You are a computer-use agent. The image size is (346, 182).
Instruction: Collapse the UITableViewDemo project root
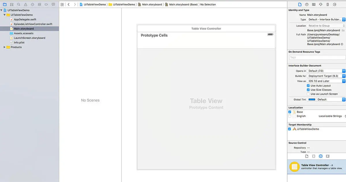1,10
